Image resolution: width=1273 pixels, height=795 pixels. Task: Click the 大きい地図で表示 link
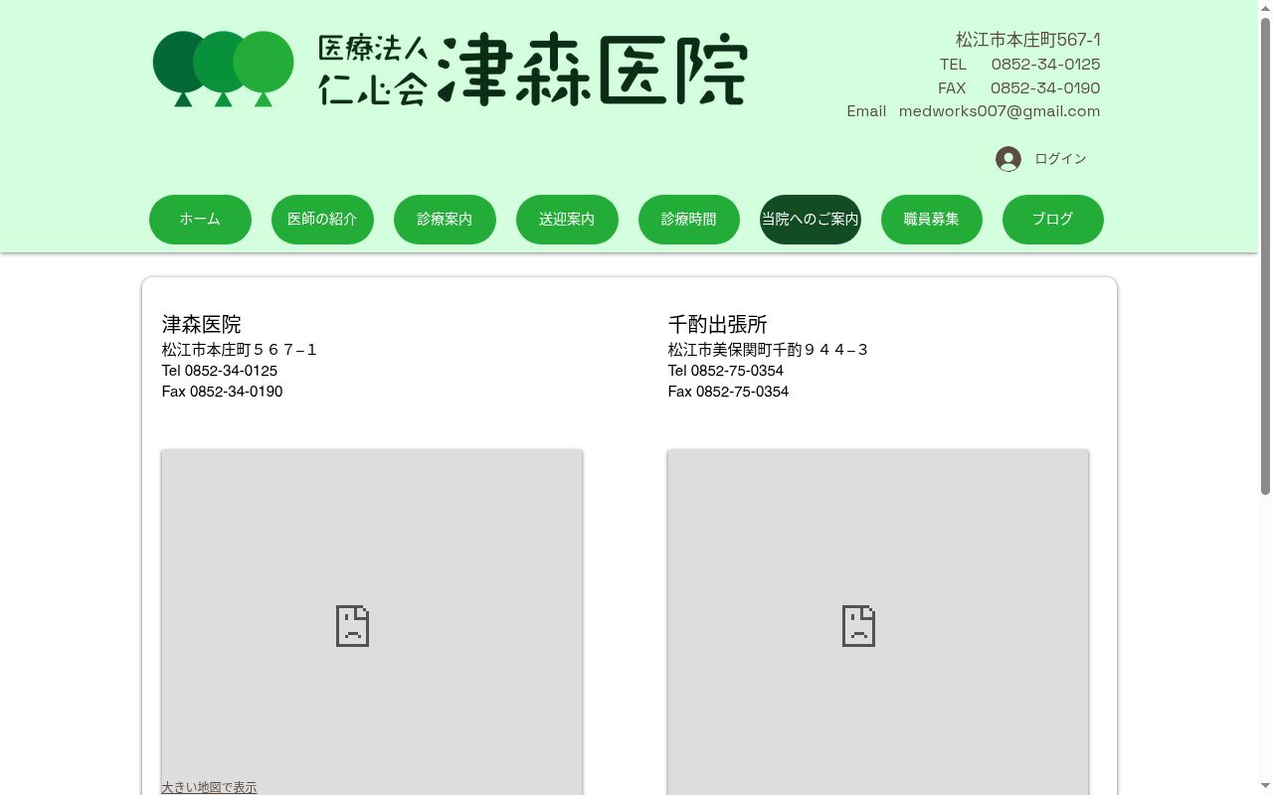click(209, 787)
